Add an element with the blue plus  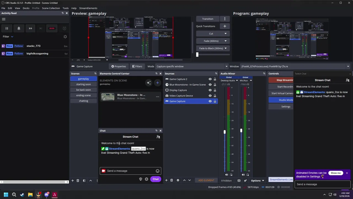click(x=157, y=83)
